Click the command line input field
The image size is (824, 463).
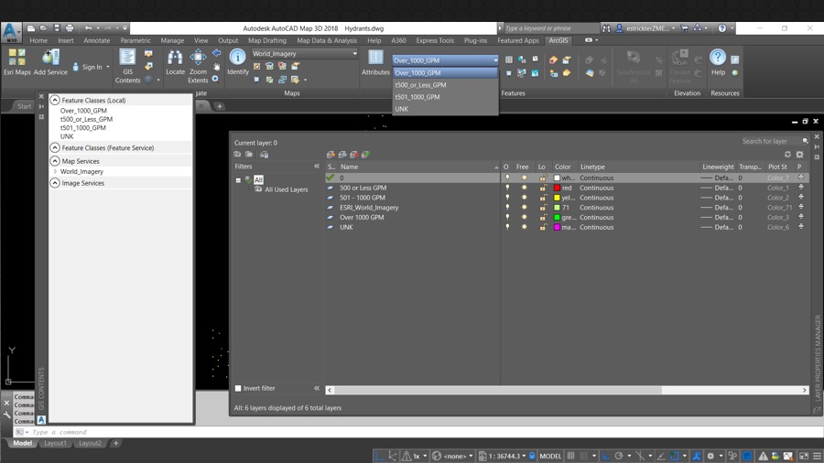coord(426,432)
